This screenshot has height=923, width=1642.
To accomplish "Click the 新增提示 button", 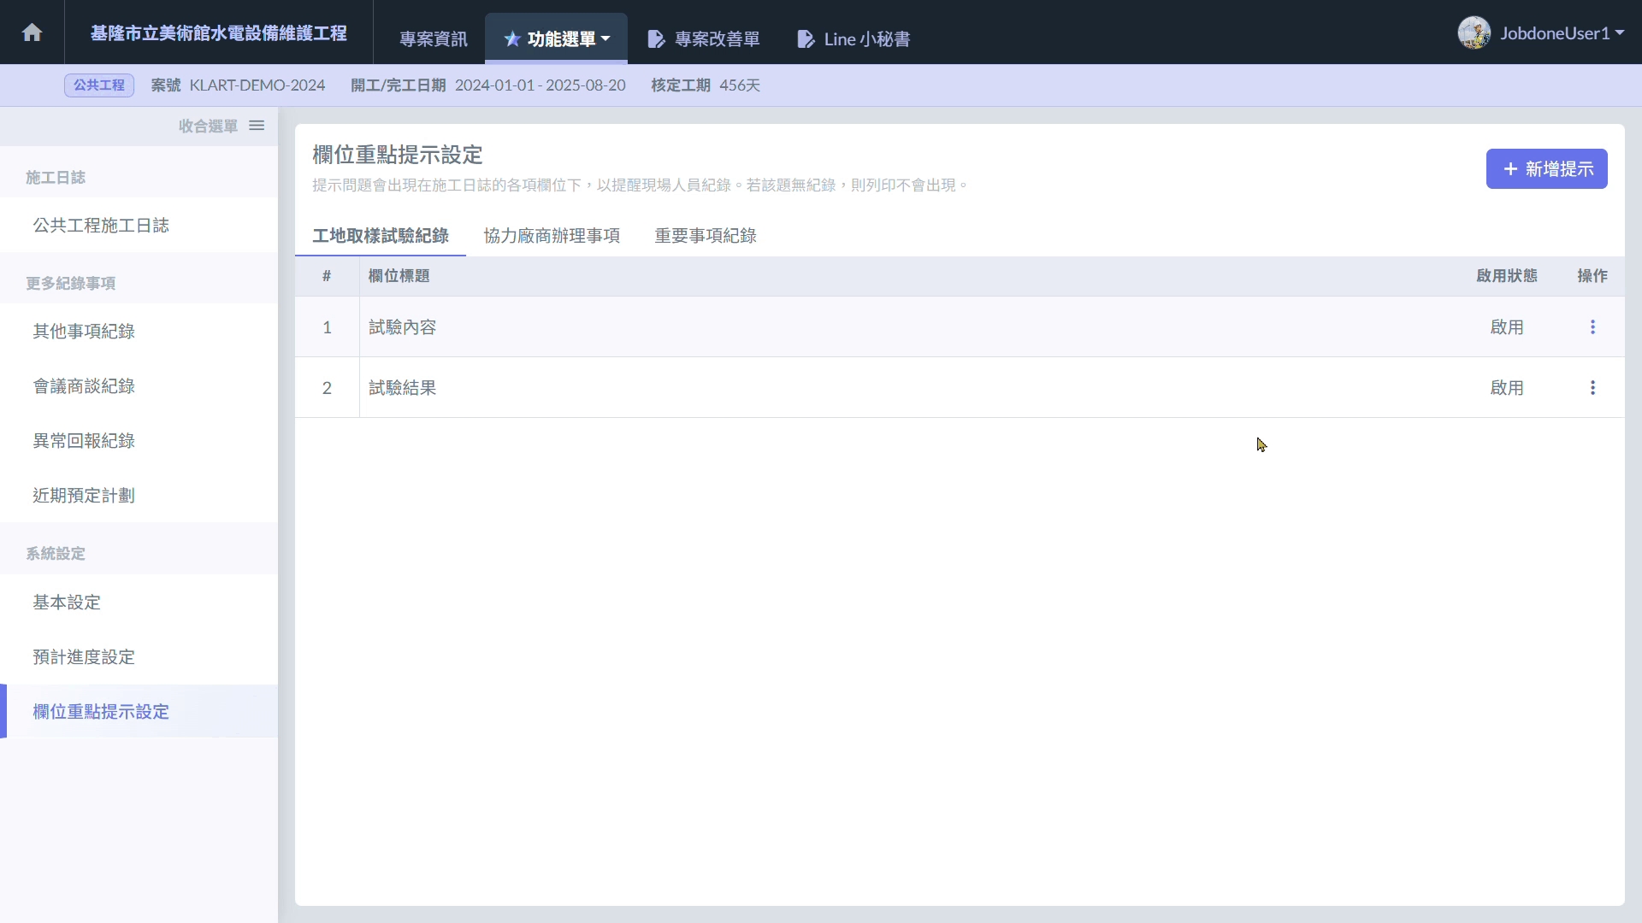I will click(1546, 169).
